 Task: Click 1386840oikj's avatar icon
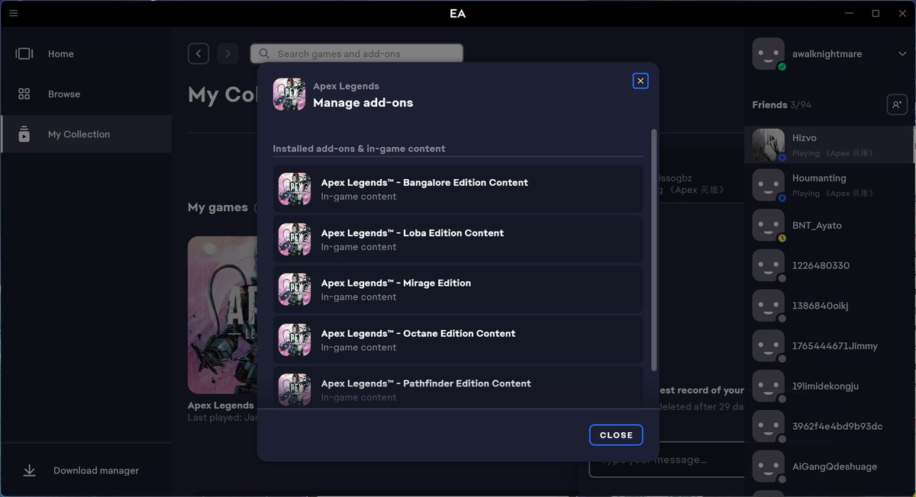coord(768,306)
